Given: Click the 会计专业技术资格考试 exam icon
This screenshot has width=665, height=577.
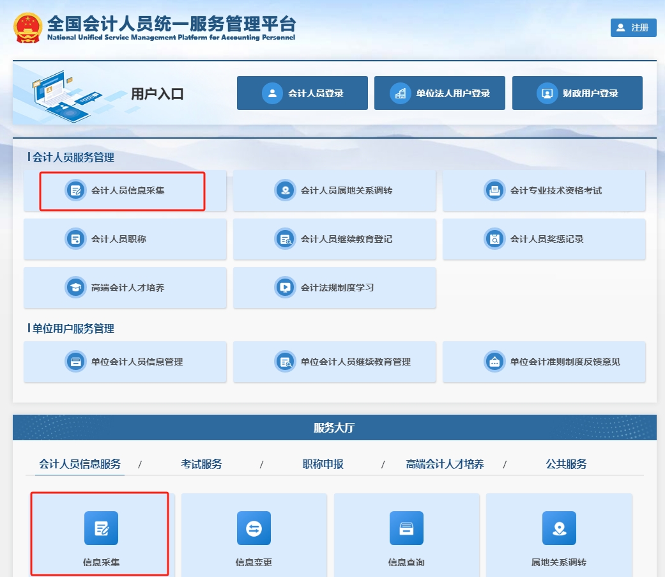Looking at the screenshot, I should [494, 190].
